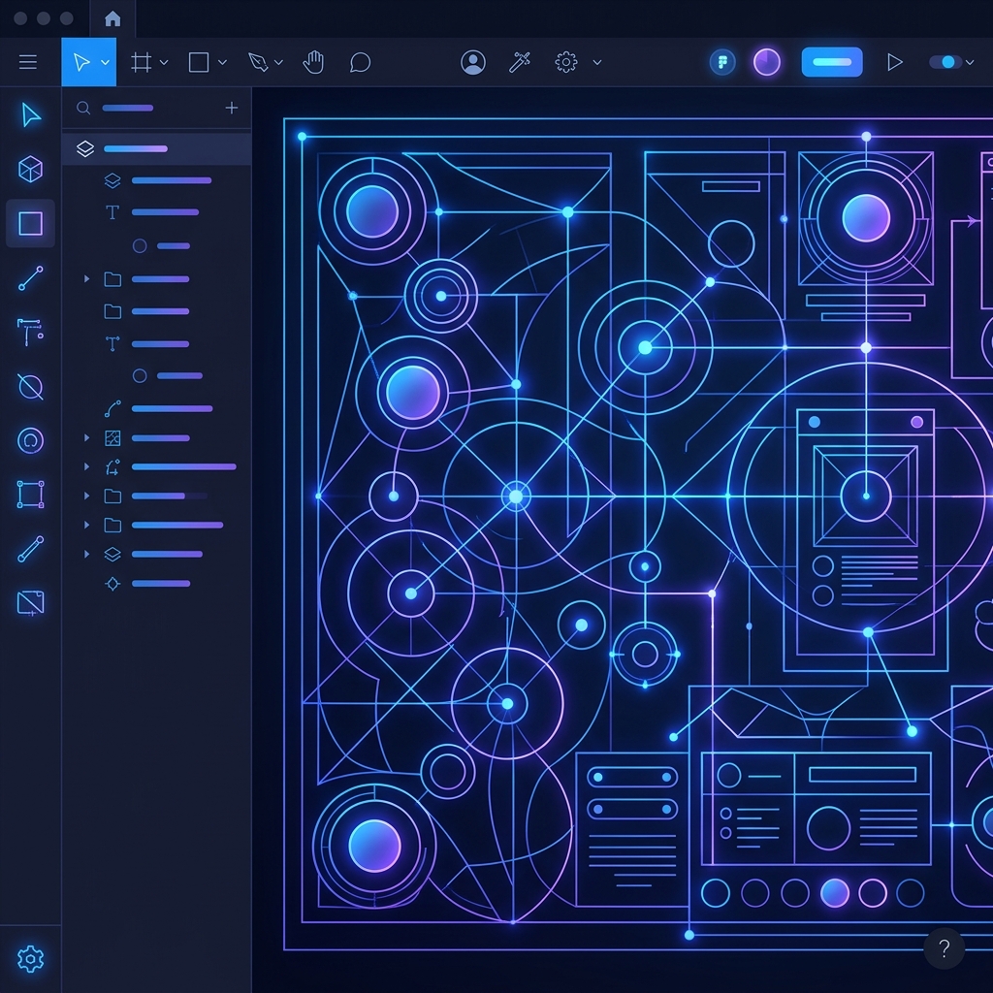
Task: Select the bounding-box transform tool
Action: click(30, 495)
